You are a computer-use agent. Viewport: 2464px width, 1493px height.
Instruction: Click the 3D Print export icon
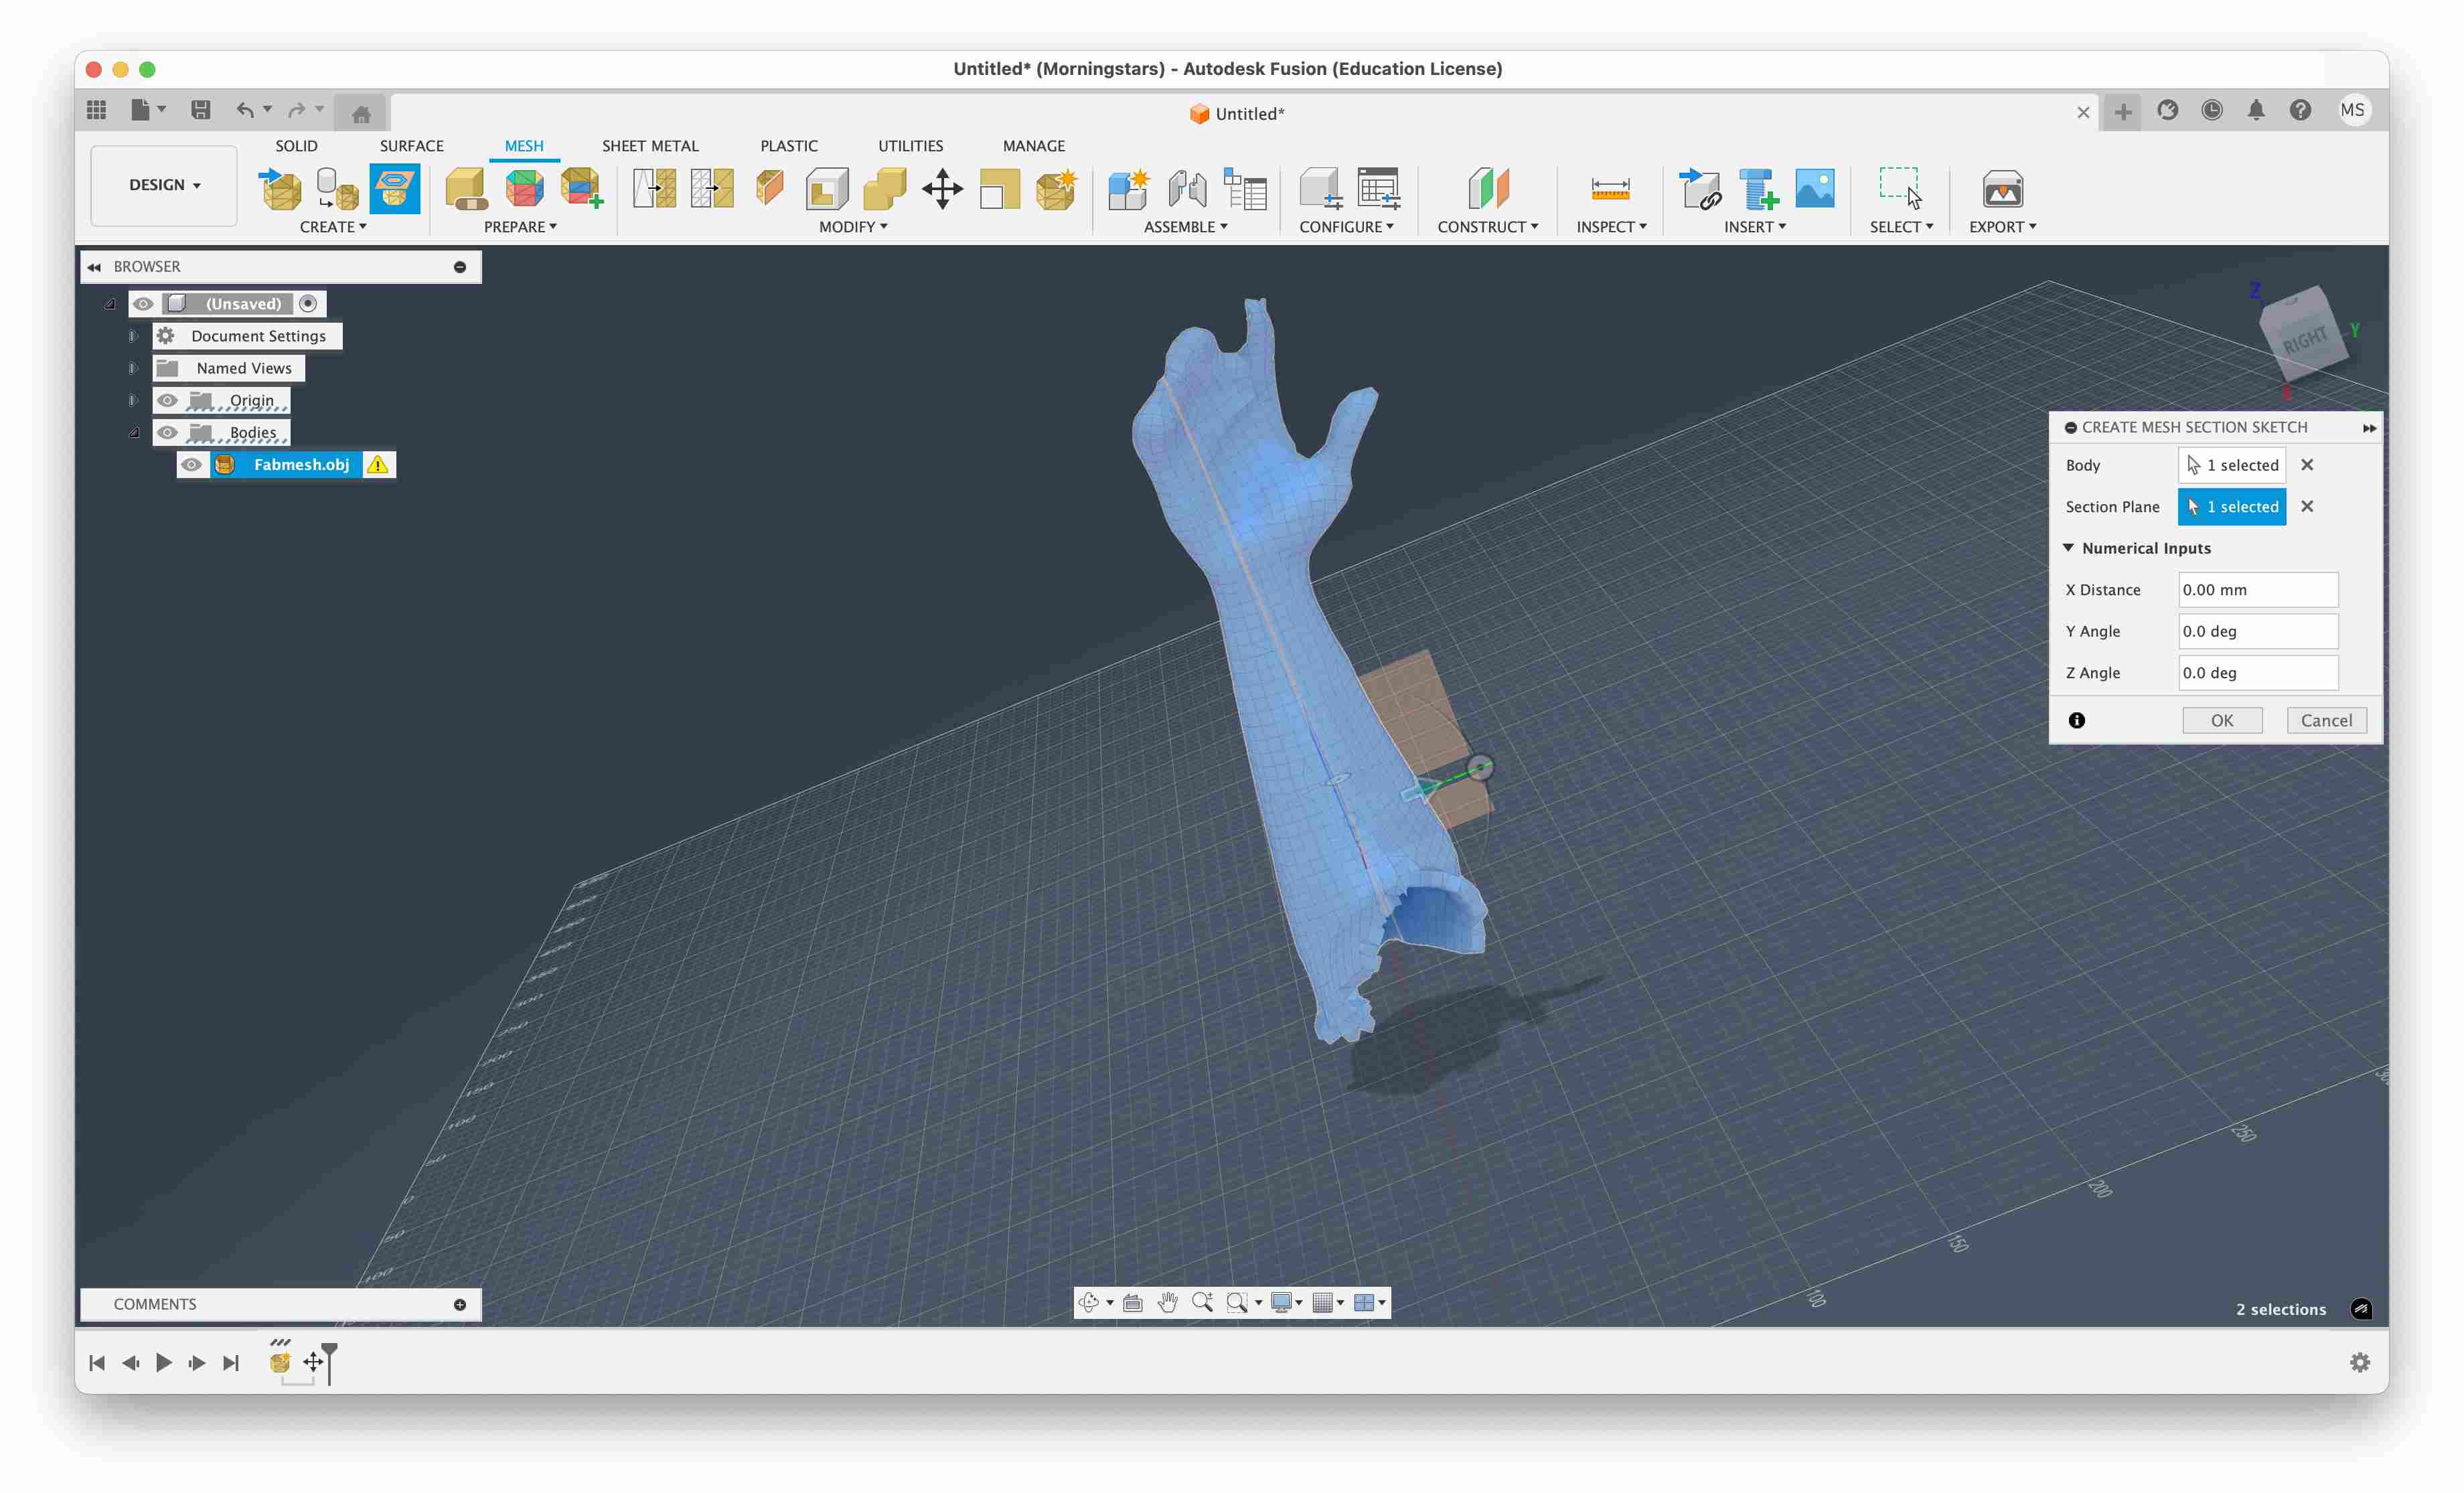pyautogui.click(x=2002, y=189)
